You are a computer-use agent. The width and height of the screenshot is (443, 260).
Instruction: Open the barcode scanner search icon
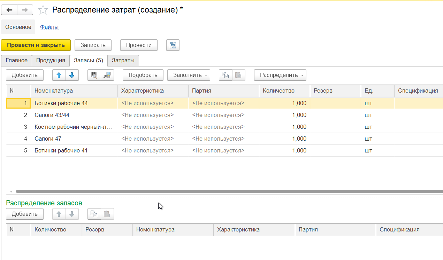tap(94, 75)
